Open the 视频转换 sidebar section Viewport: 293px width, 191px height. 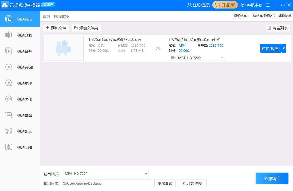(x=20, y=19)
